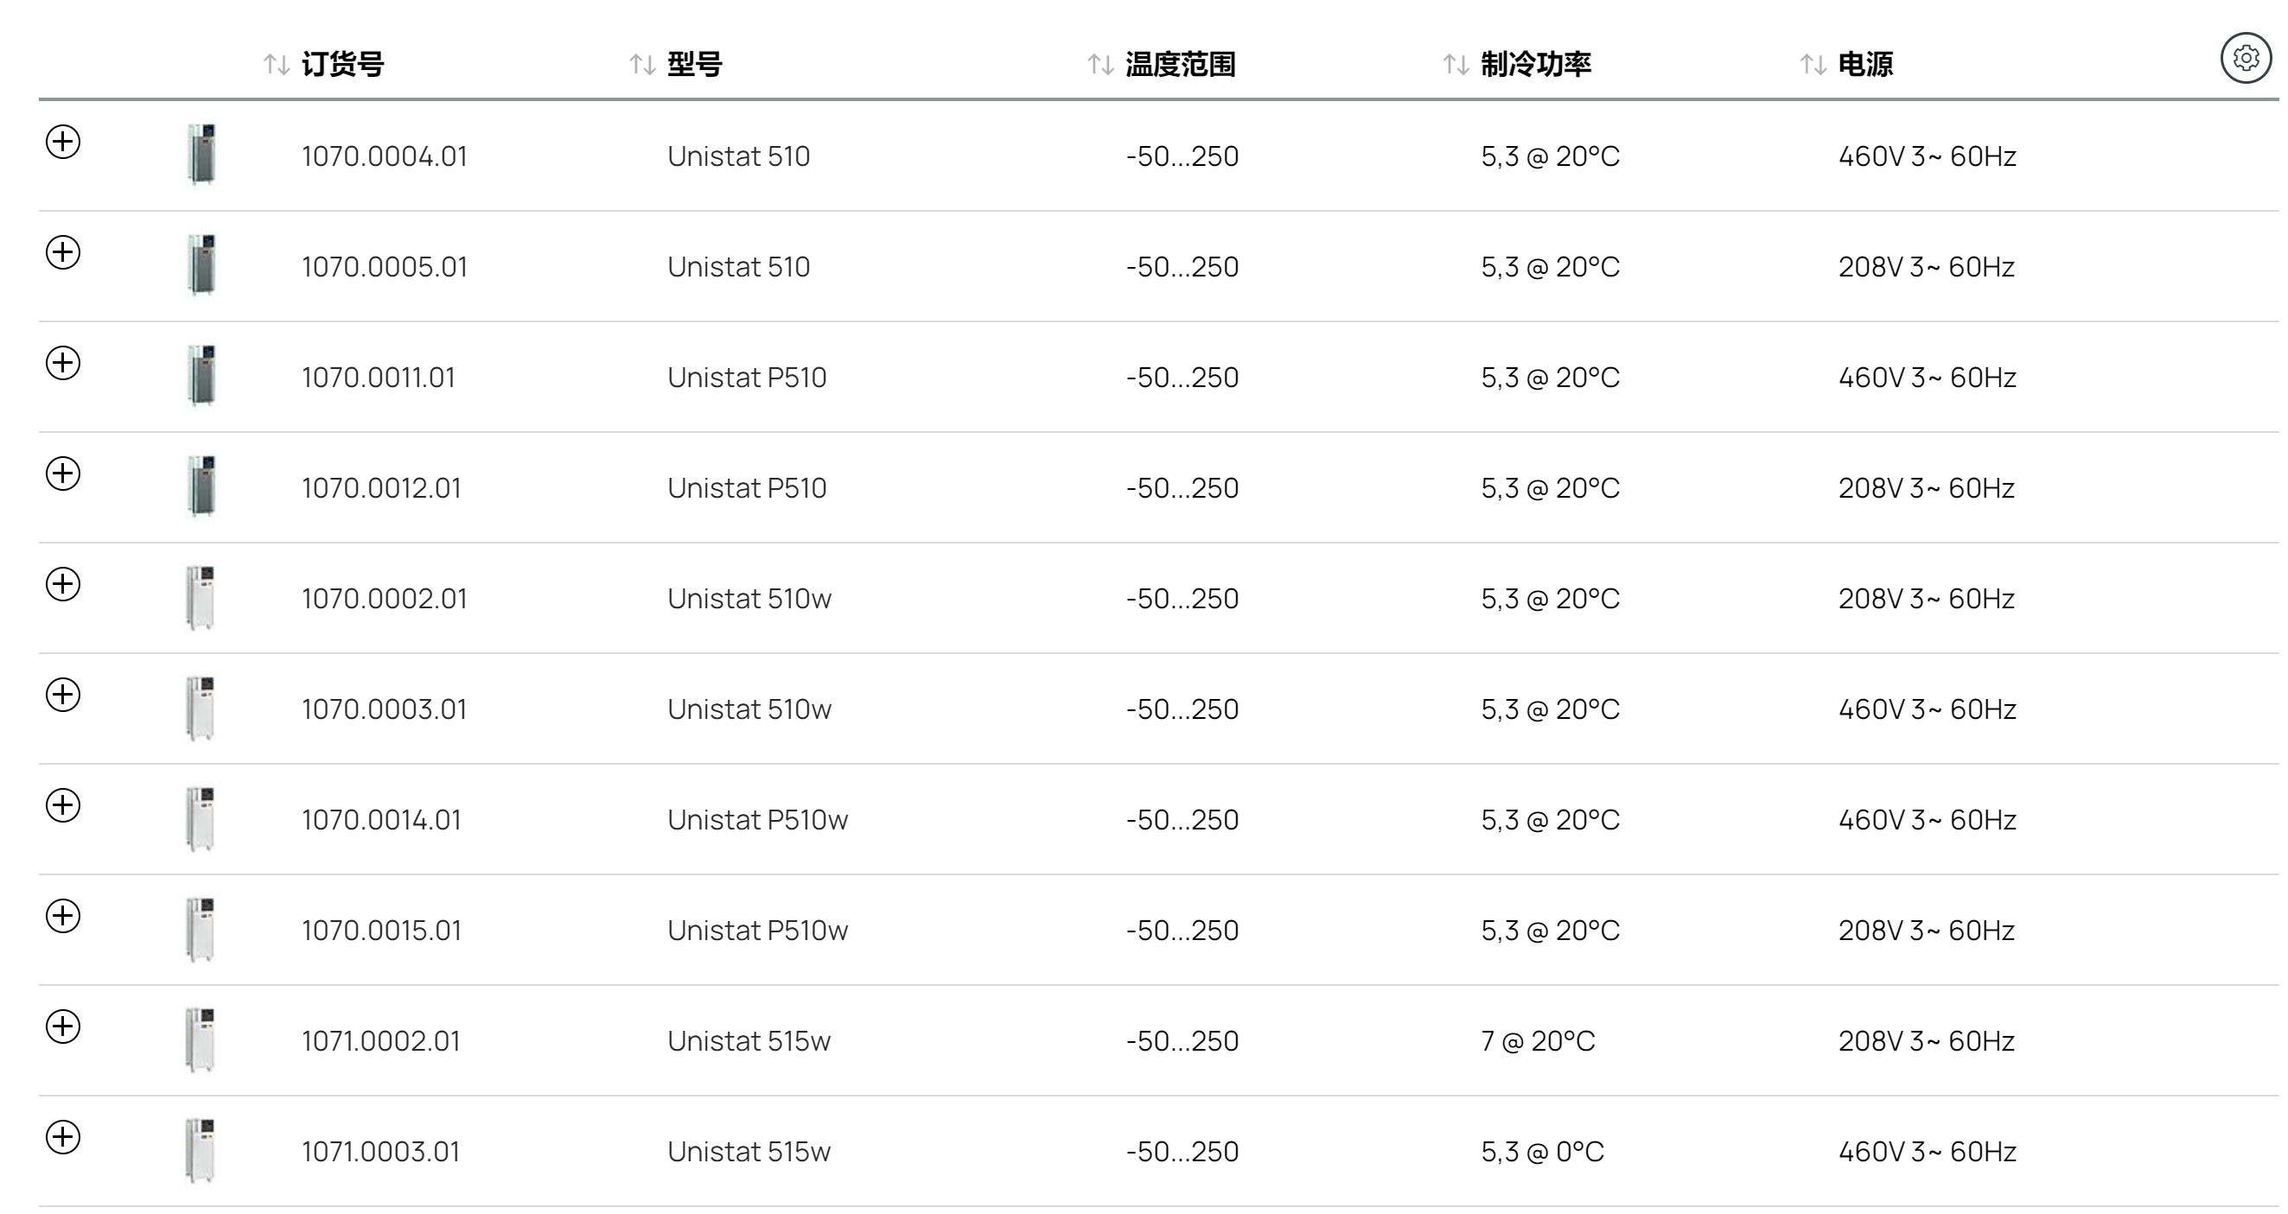Sort by 制冷功率 column arrows

(1456, 64)
